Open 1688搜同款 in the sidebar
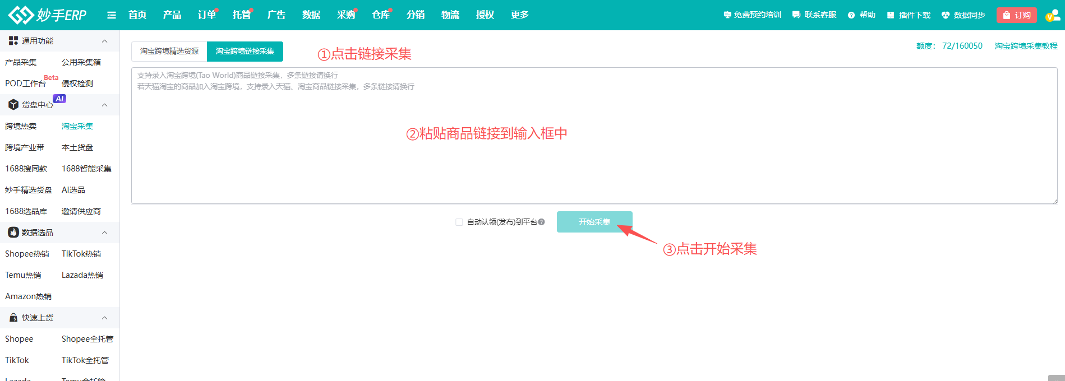1065x381 pixels. click(26, 169)
